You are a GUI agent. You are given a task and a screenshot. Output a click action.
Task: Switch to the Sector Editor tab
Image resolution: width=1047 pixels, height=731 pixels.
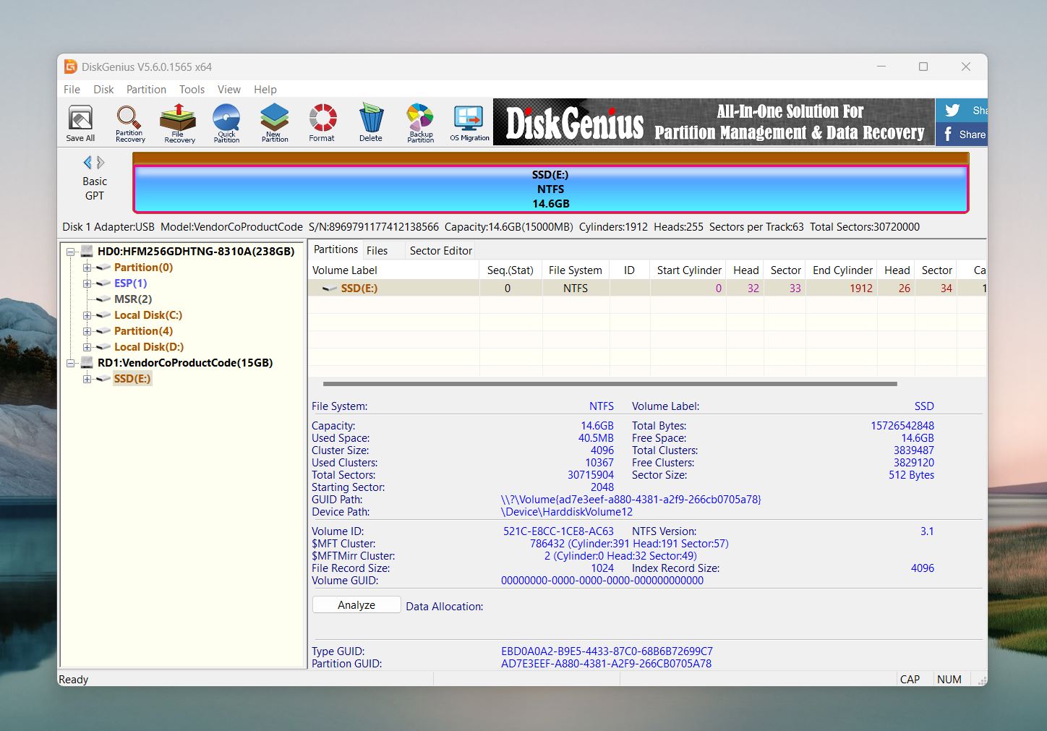[x=440, y=250]
